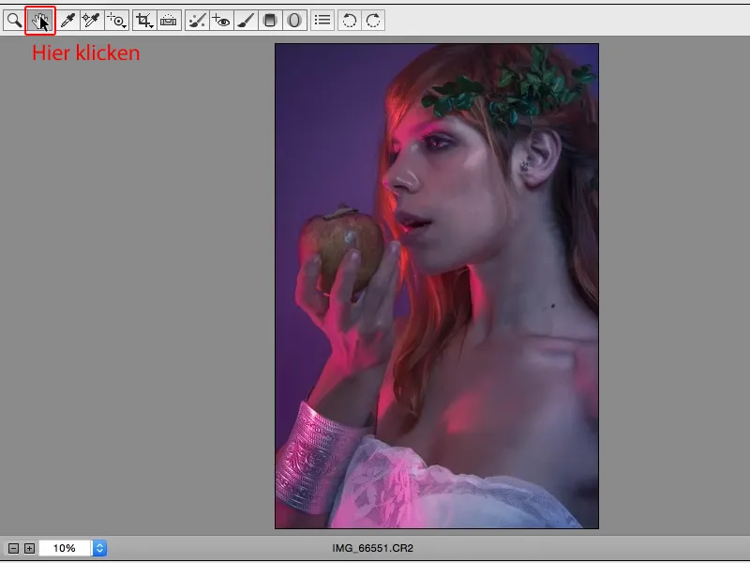Open the zoom level dropdown arrows
750x563 pixels.
(99, 548)
